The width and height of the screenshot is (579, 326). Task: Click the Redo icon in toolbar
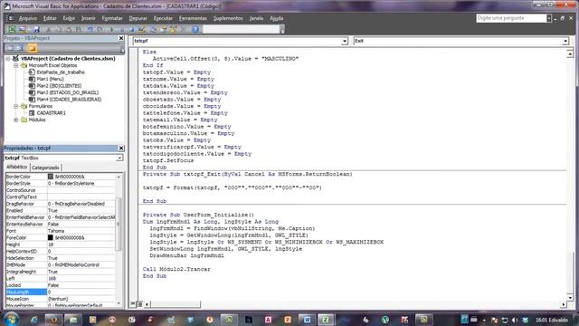click(x=100, y=29)
